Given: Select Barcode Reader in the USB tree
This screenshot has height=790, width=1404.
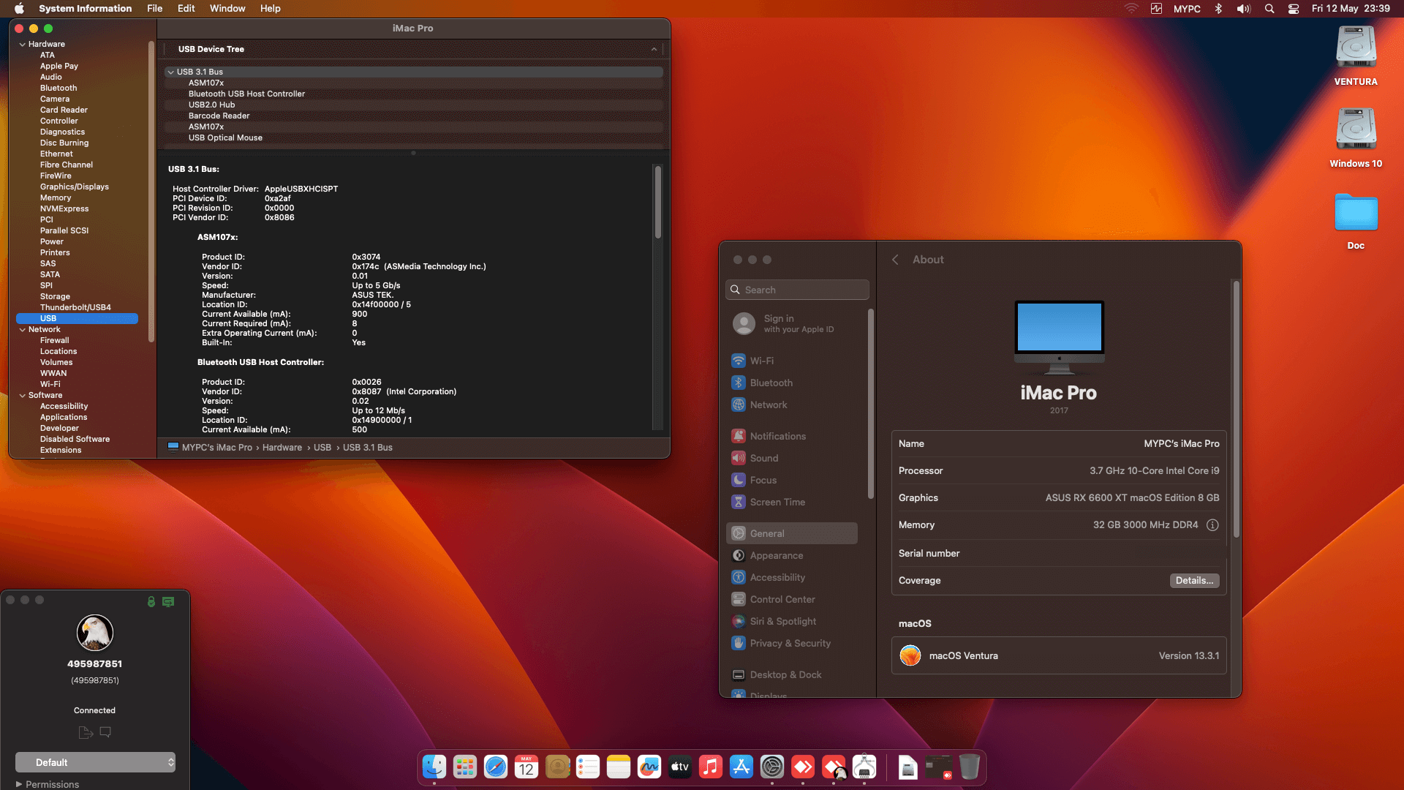Looking at the screenshot, I should [x=219, y=116].
